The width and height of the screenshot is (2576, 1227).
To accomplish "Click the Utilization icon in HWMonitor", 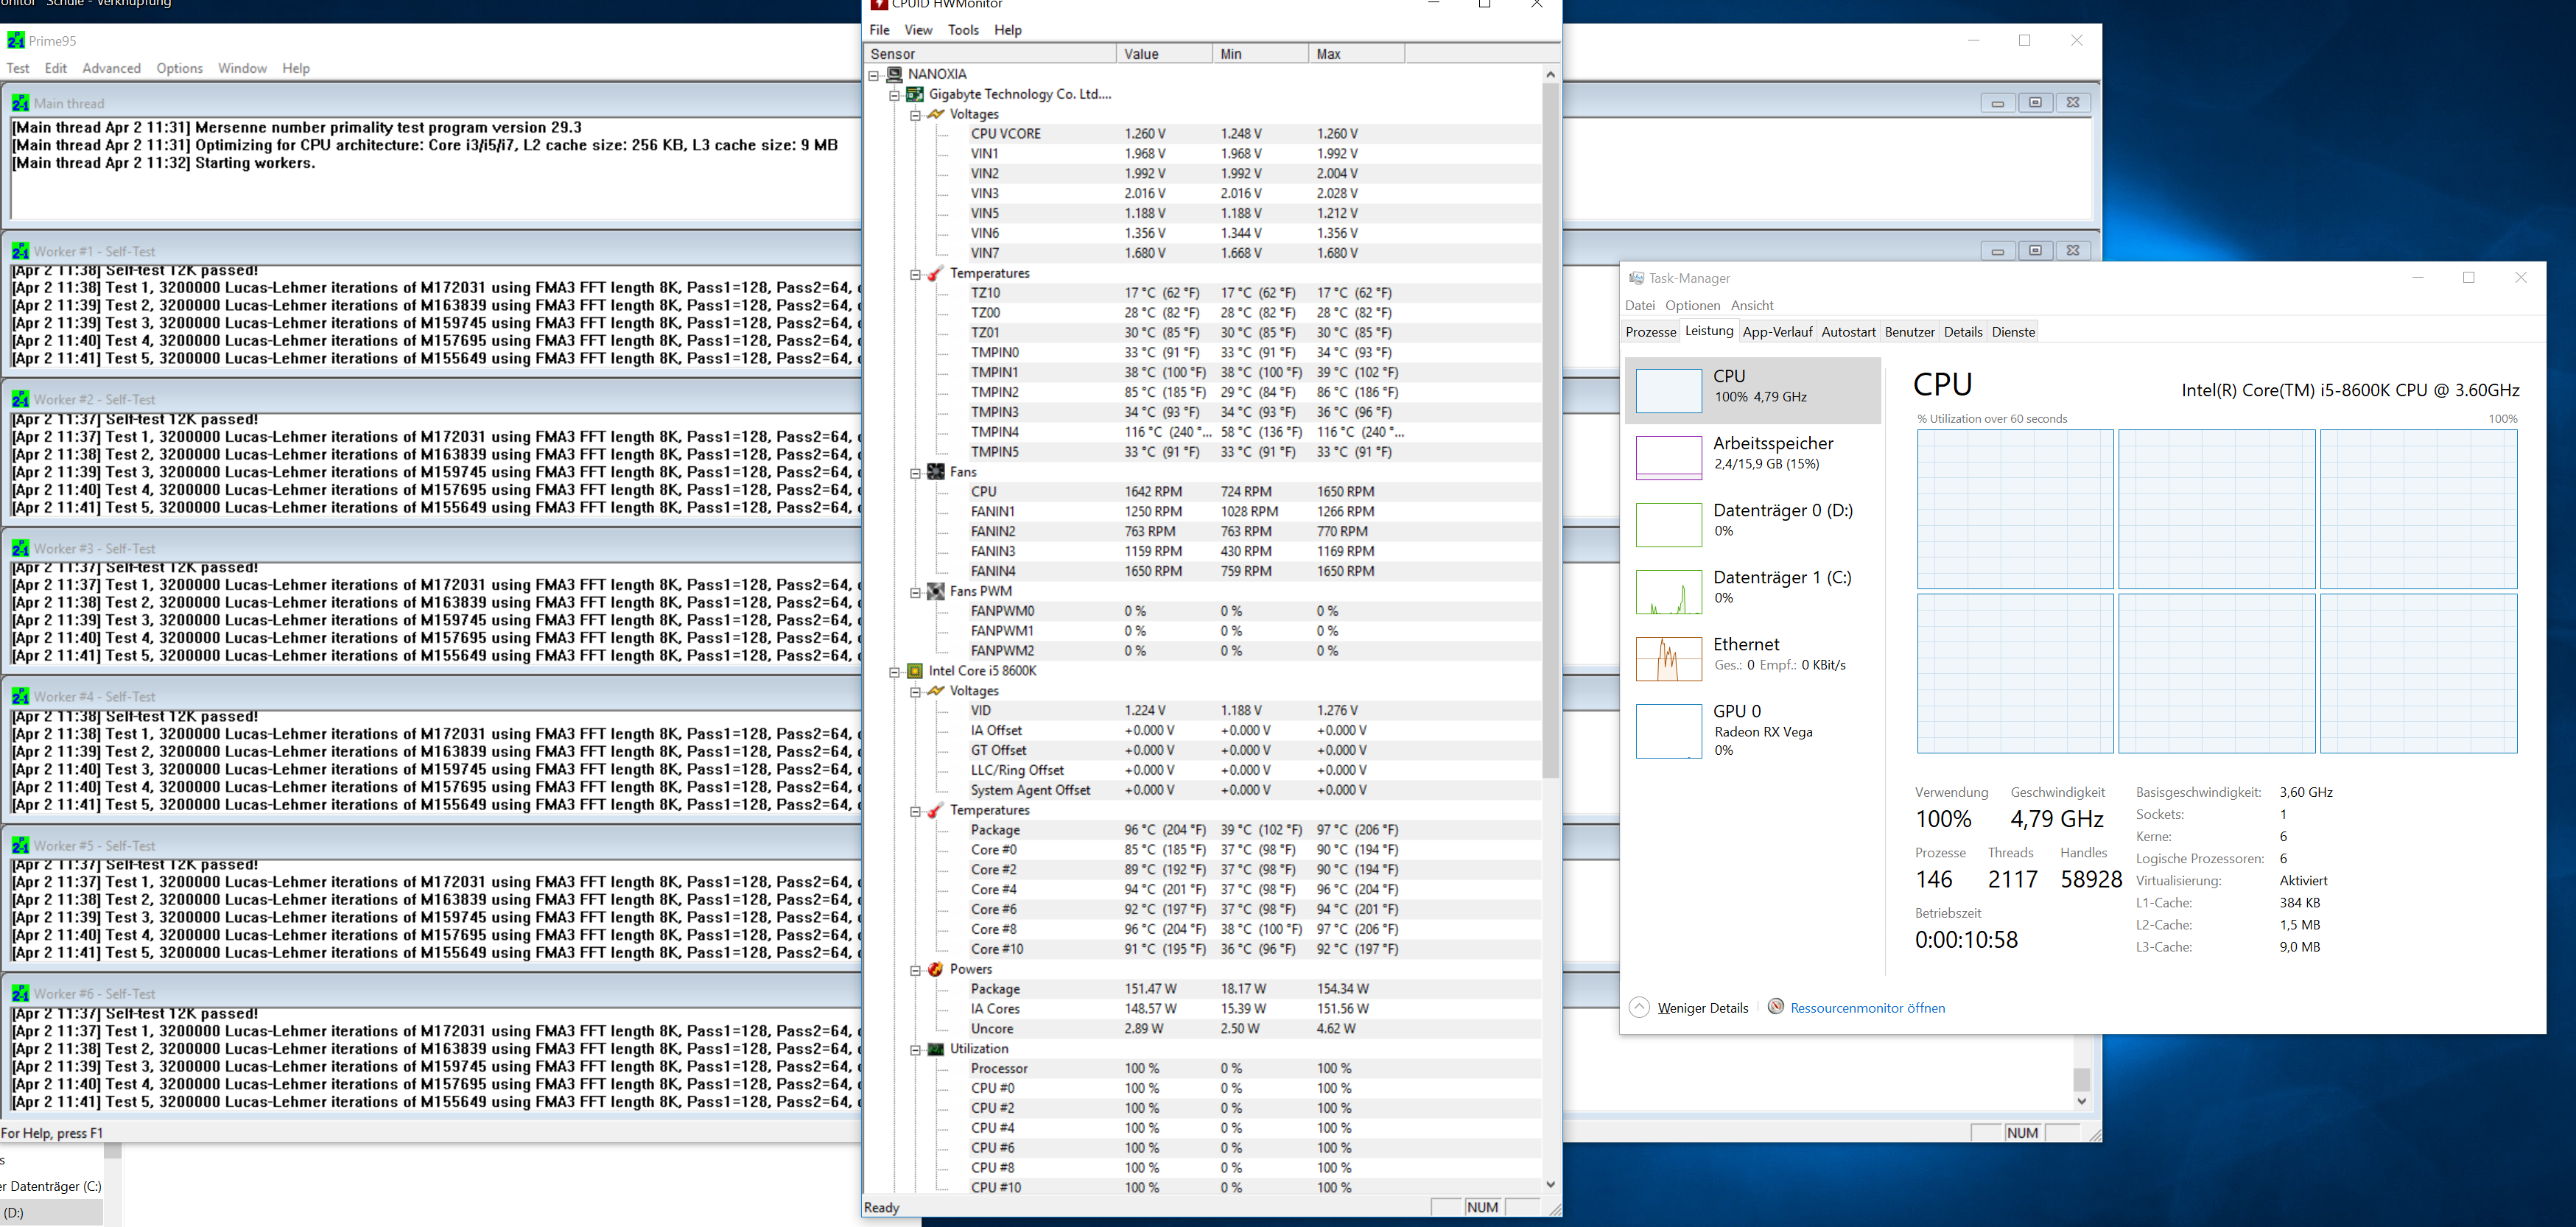I will point(935,1049).
